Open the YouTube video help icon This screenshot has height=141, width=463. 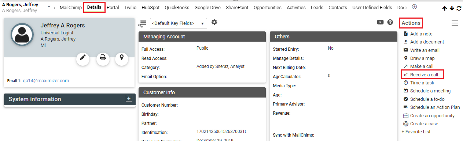click(x=381, y=22)
